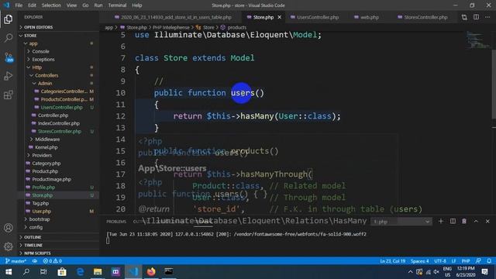This screenshot has width=496, height=279.
Task: Open notifications bell in status bar
Action: pos(489,261)
